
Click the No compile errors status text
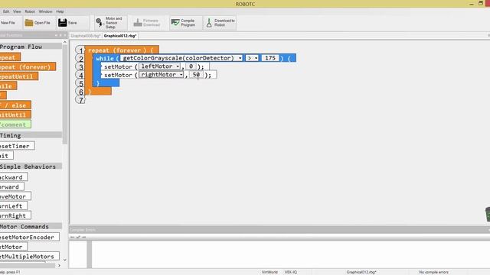point(433,272)
